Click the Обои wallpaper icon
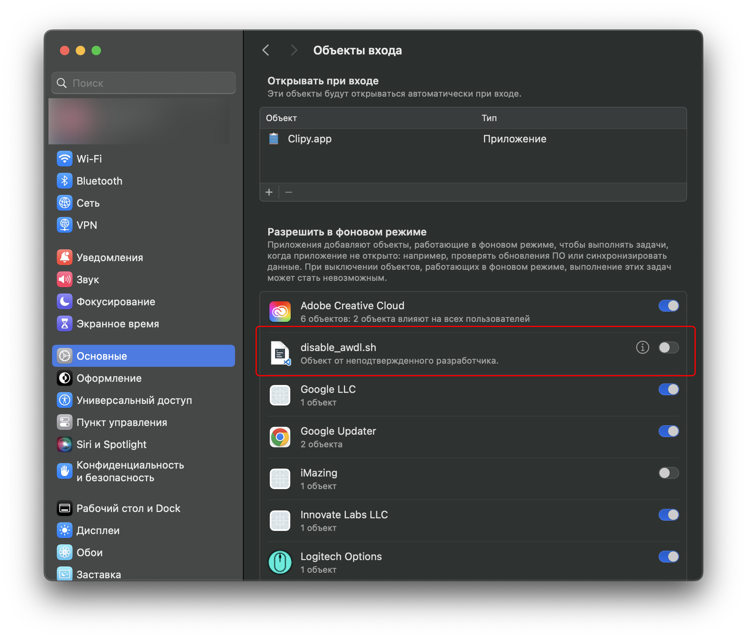 pyautogui.click(x=65, y=553)
